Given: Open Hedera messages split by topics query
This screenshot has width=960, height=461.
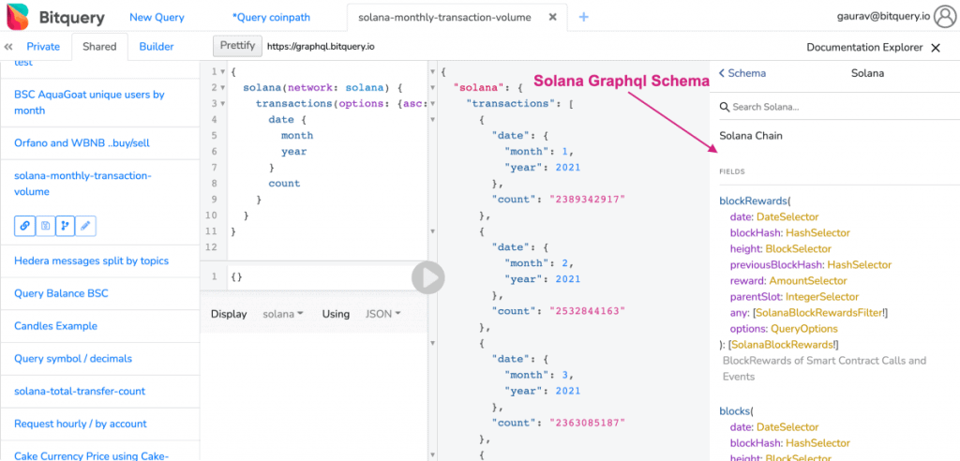Looking at the screenshot, I should 91,260.
